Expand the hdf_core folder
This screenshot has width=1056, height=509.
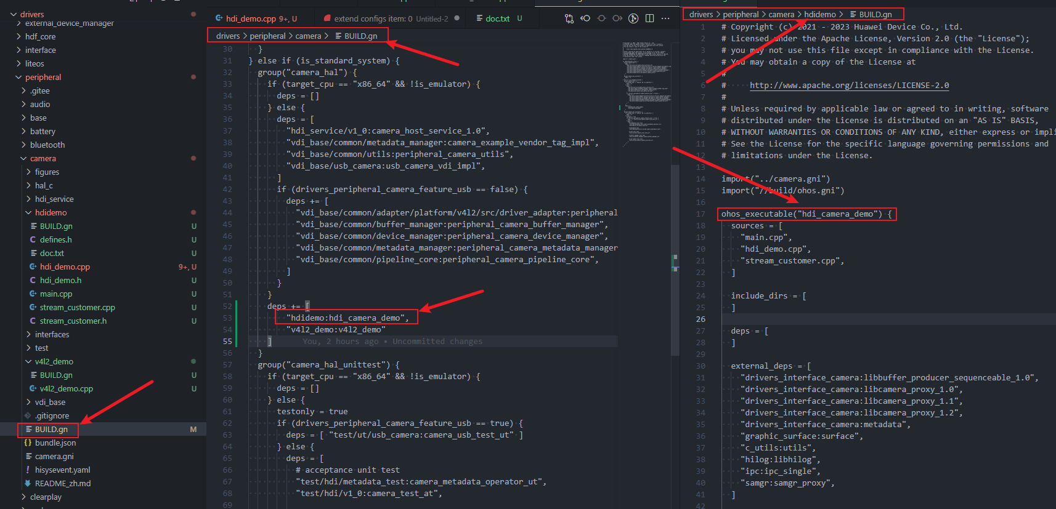click(x=18, y=36)
